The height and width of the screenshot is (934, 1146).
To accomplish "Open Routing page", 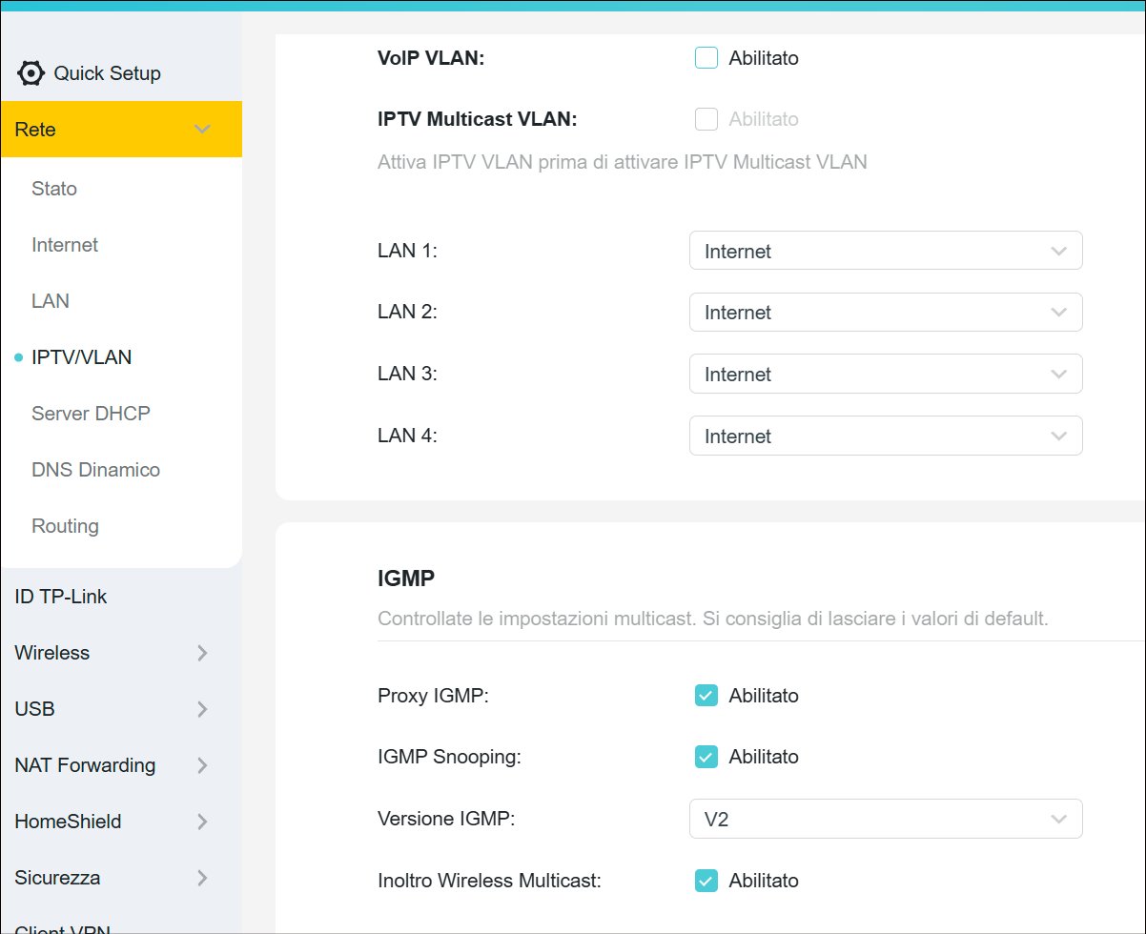I will [65, 526].
